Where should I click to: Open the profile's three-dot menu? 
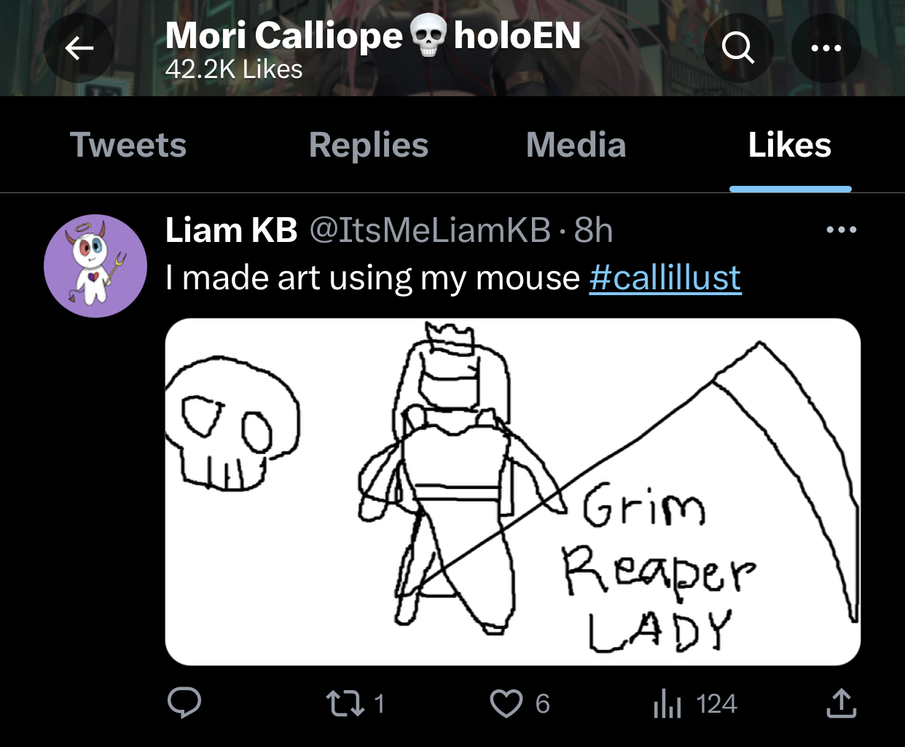click(826, 48)
